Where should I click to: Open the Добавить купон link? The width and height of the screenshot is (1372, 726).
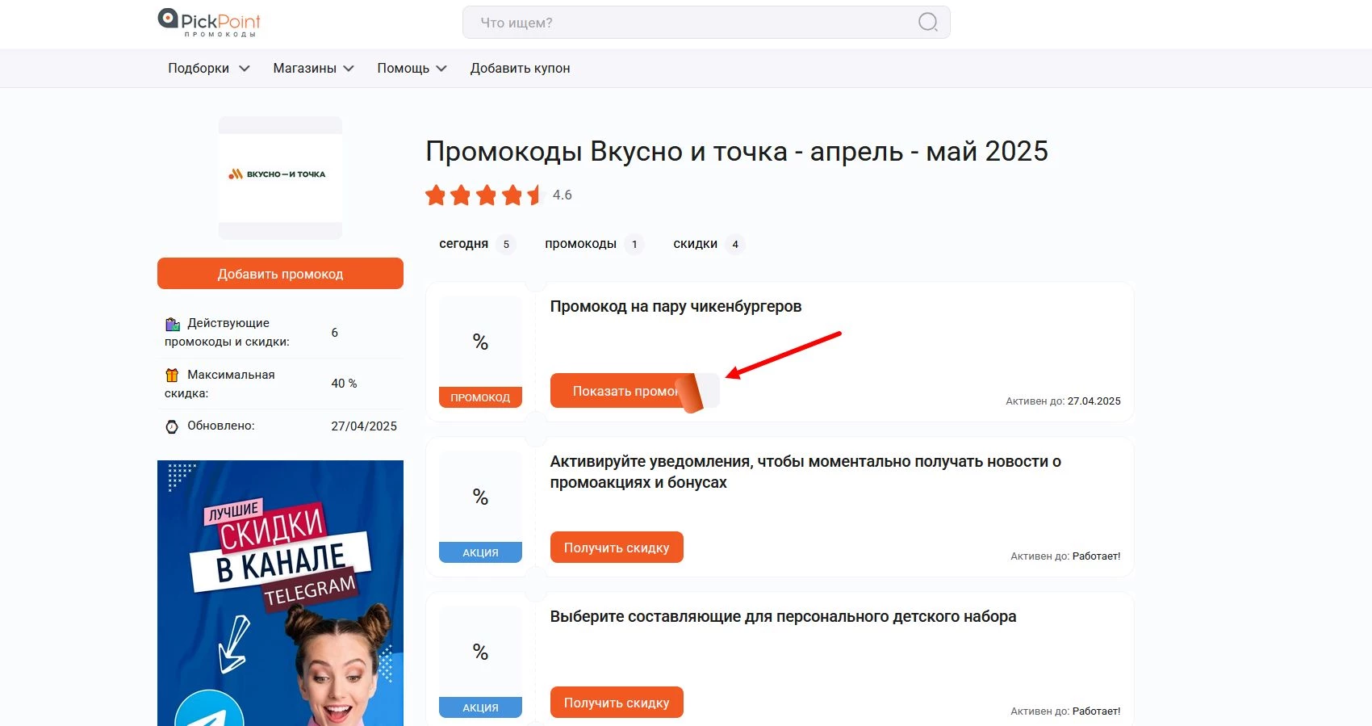[x=521, y=69]
